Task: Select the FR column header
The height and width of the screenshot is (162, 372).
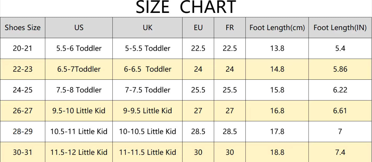Action: [230, 28]
